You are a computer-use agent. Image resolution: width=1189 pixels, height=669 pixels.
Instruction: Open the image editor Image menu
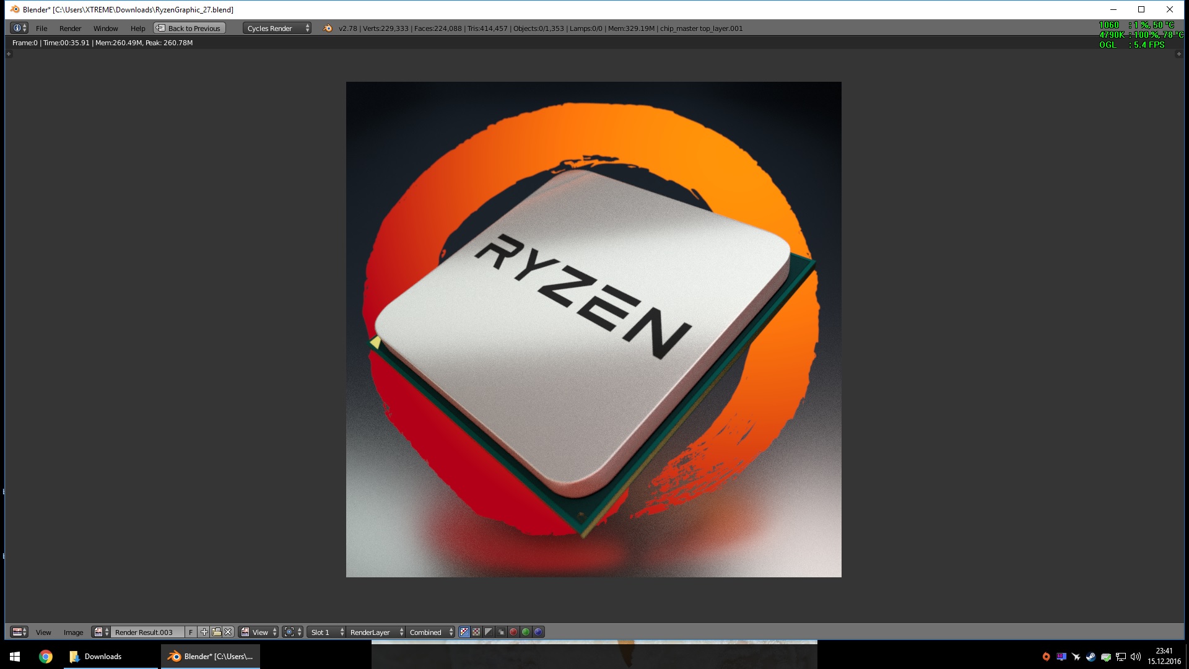point(73,632)
